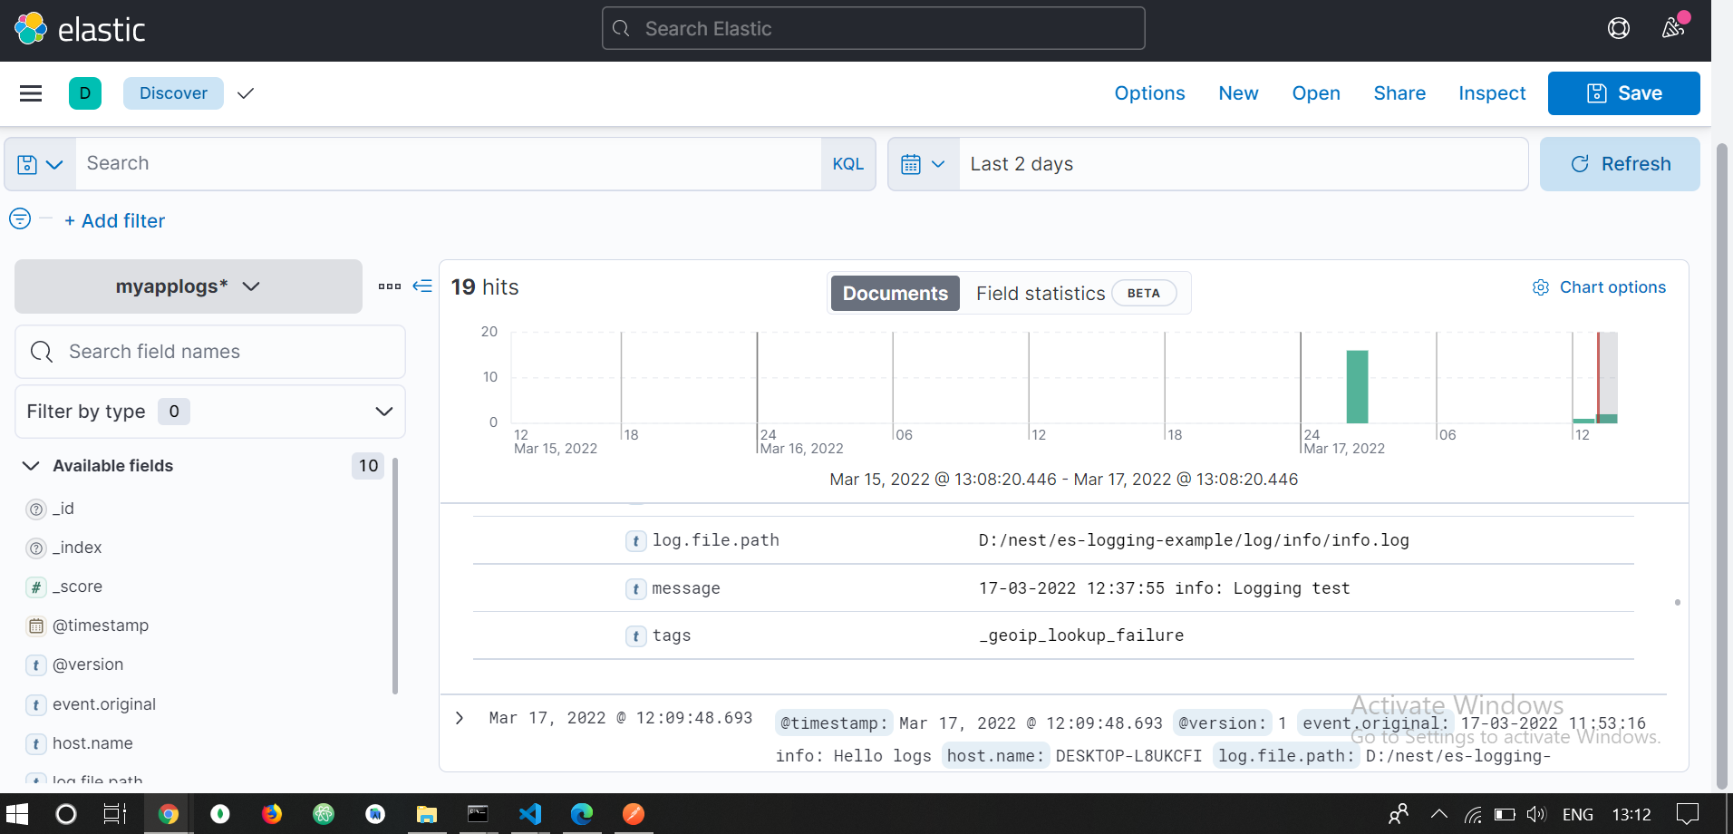The image size is (1733, 834).
Task: Refresh the query results
Action: (1620, 164)
